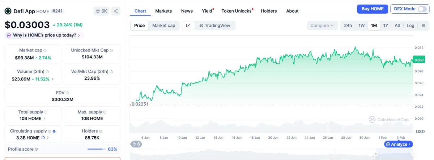Open chart settings sliders icon
This screenshot has width=434, height=160.
(x=424, y=26)
